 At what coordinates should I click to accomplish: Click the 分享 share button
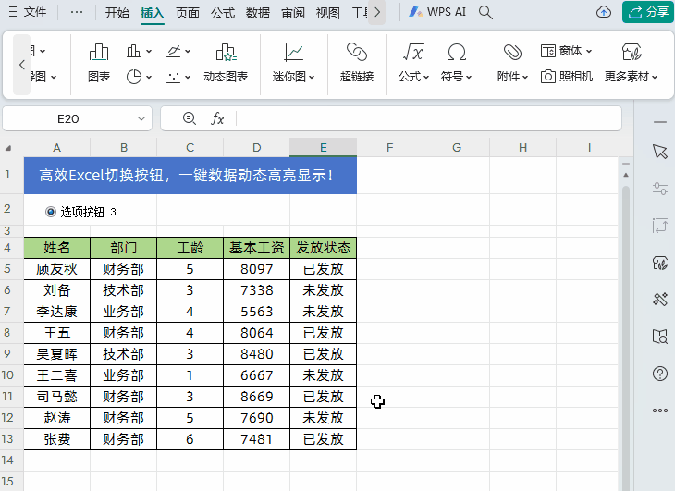pos(648,12)
